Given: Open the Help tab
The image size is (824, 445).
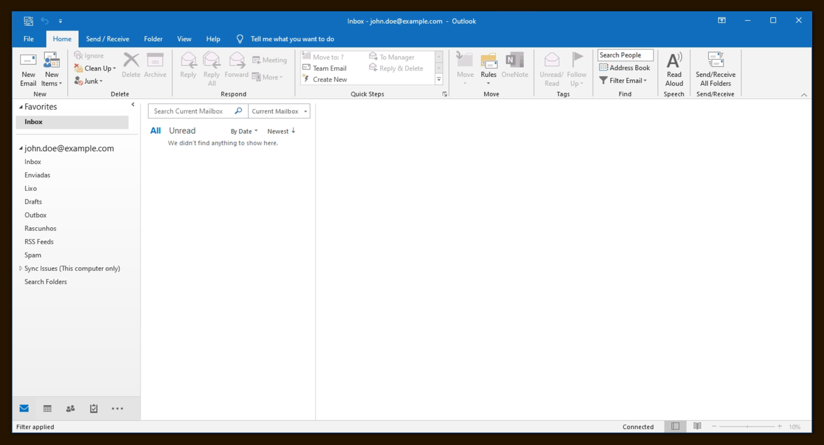Looking at the screenshot, I should point(213,39).
